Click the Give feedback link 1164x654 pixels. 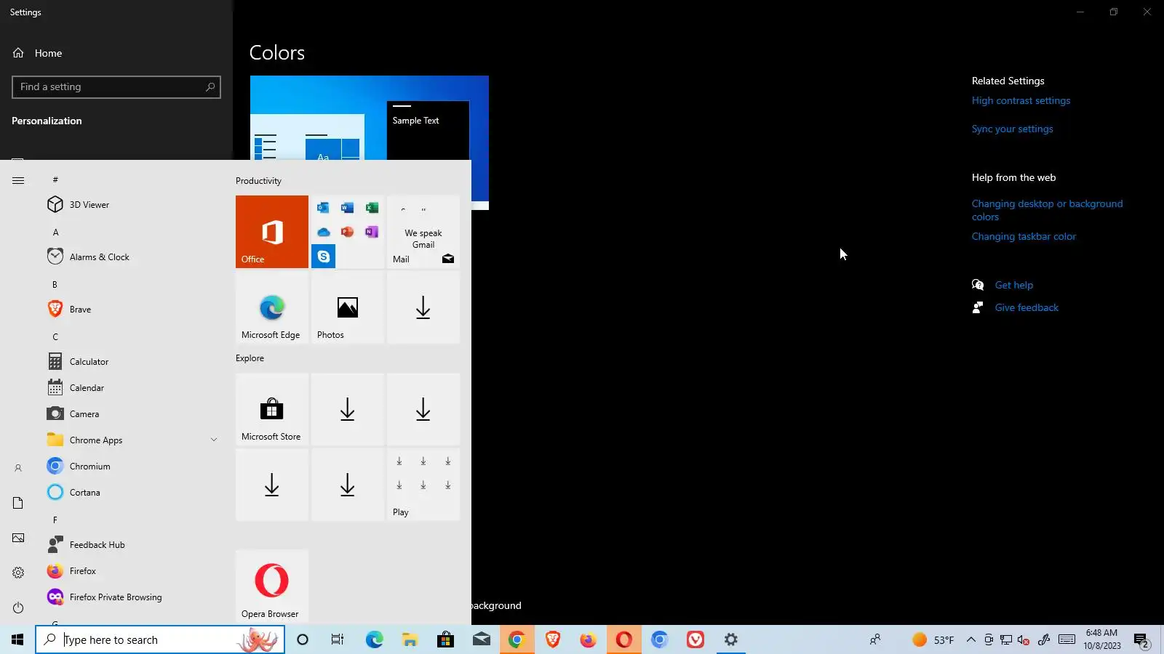pos(1027,308)
